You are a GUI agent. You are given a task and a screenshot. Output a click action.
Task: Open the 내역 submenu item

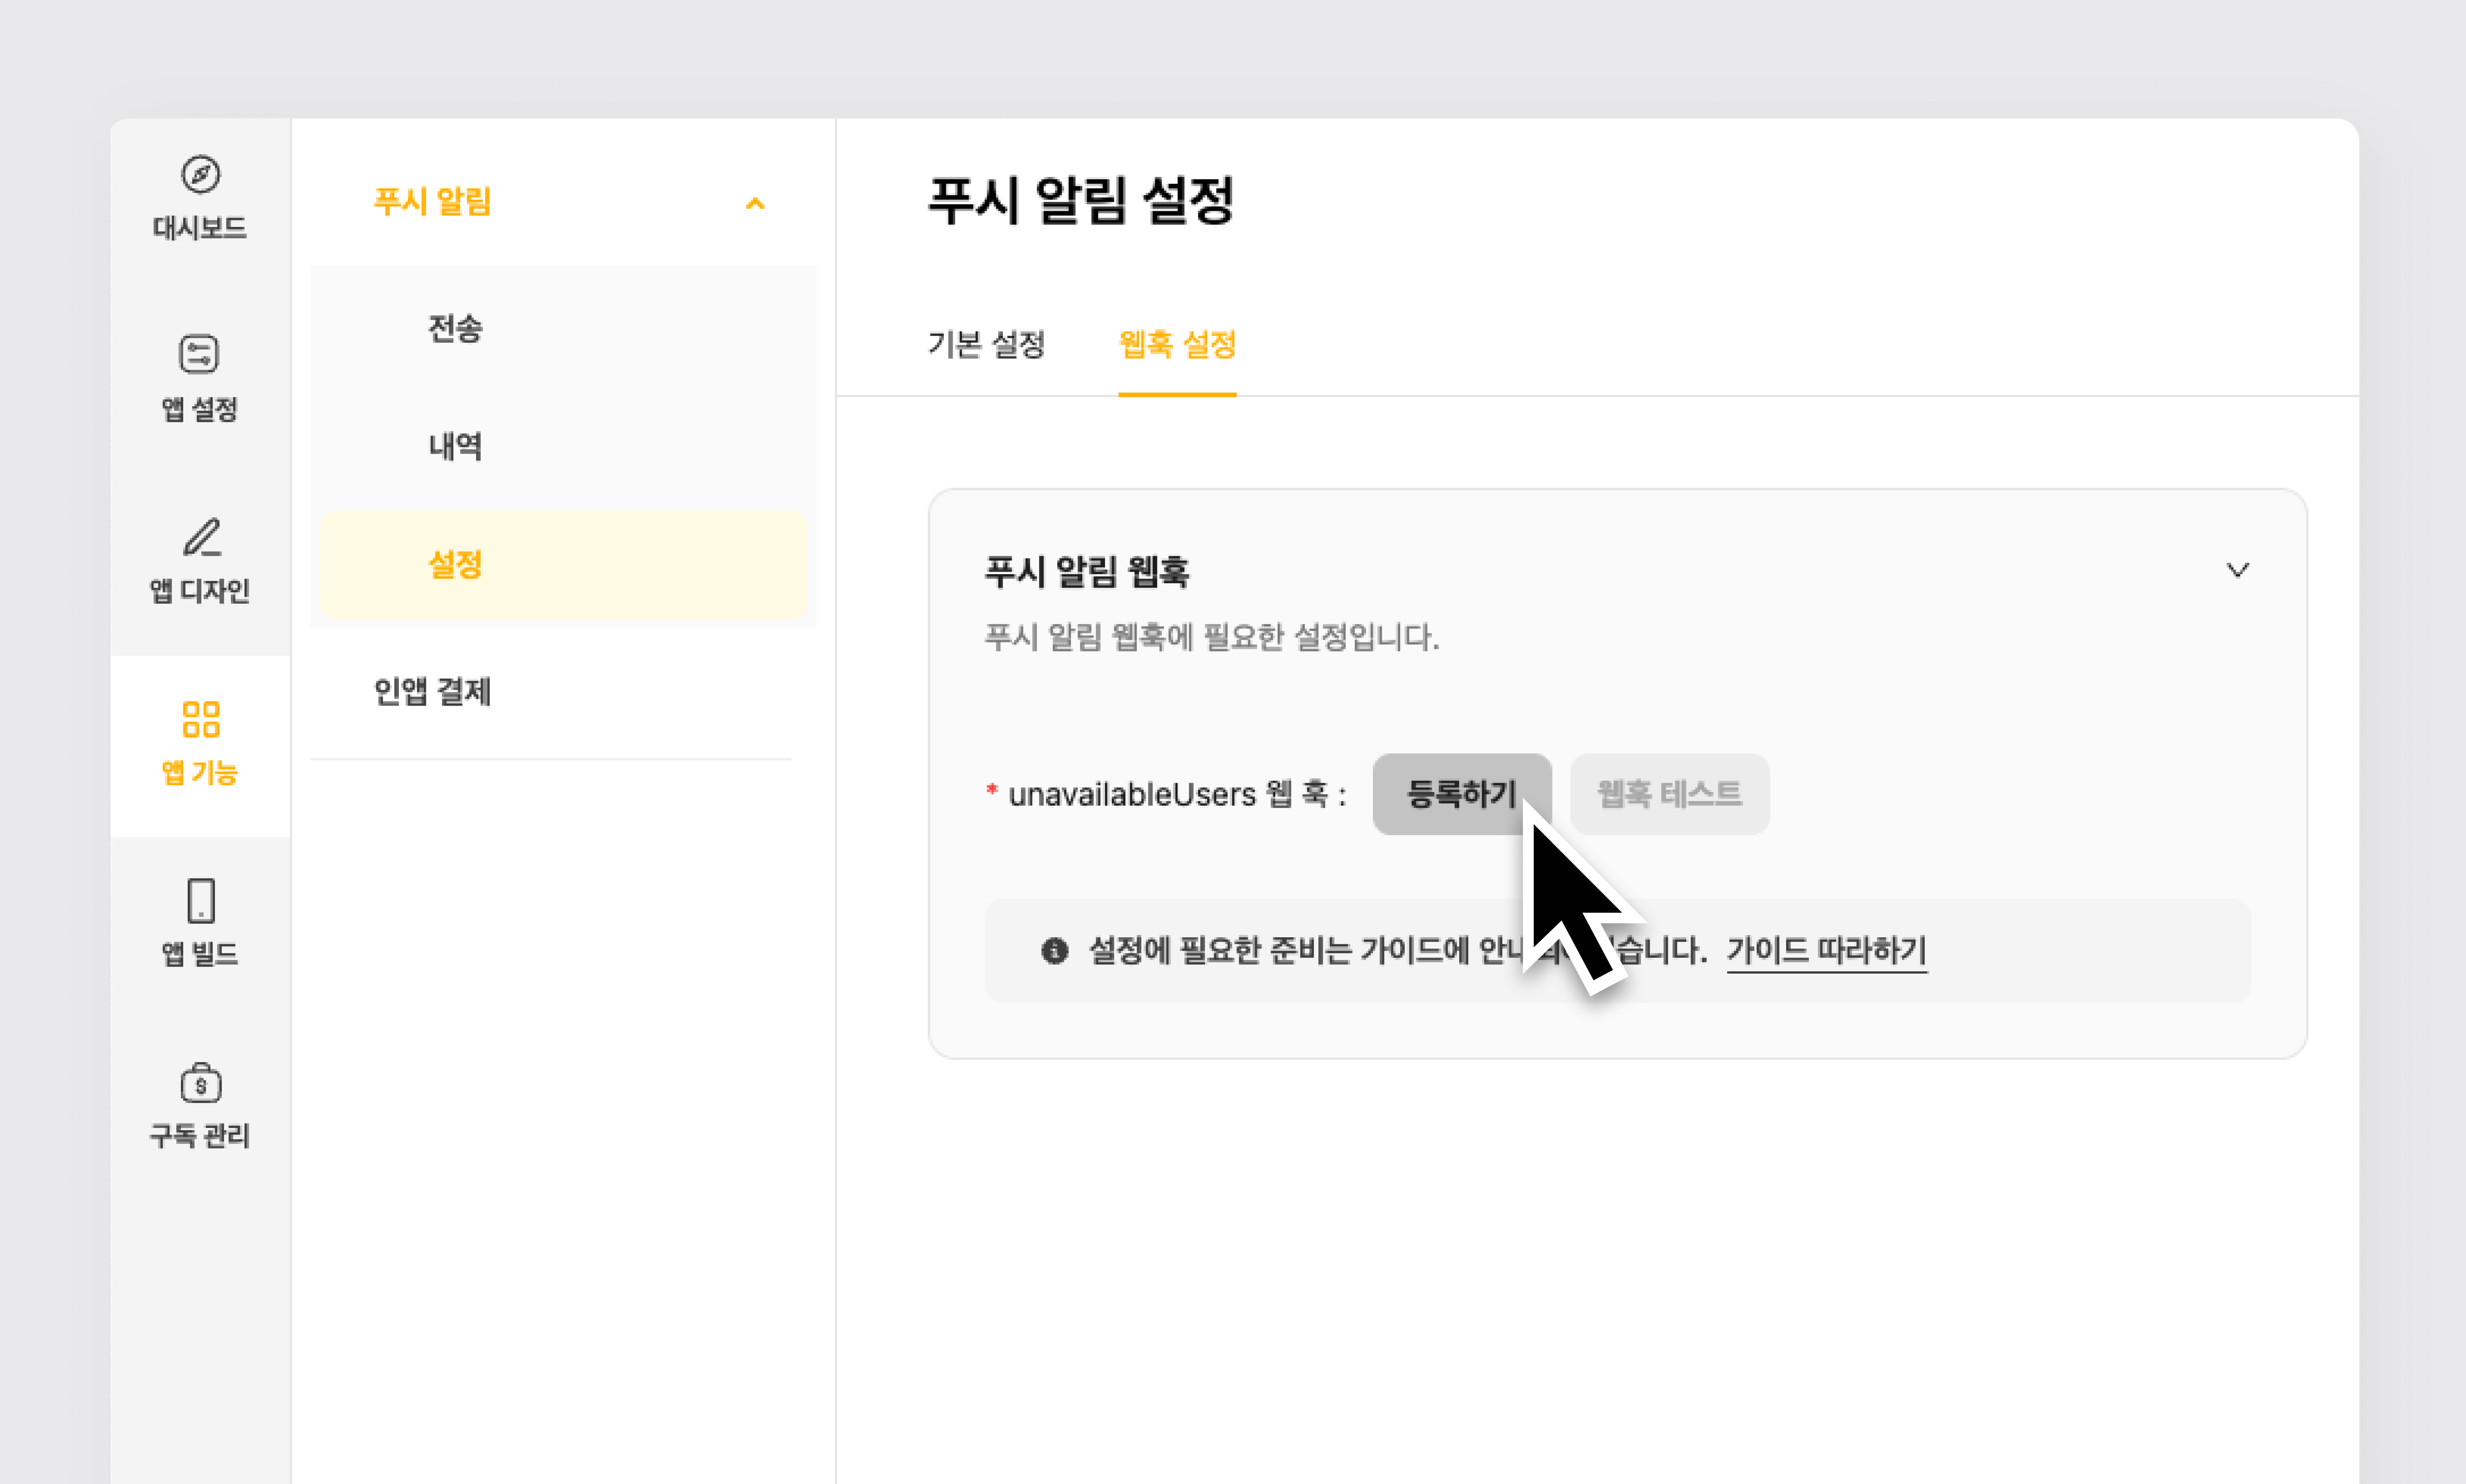pyautogui.click(x=455, y=446)
